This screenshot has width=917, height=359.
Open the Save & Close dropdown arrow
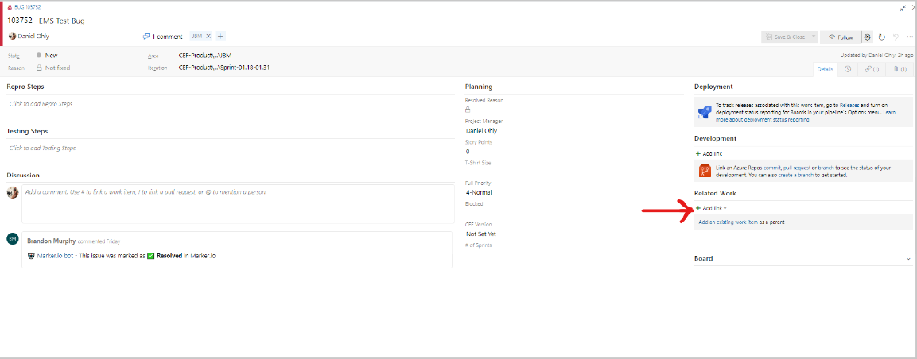814,37
